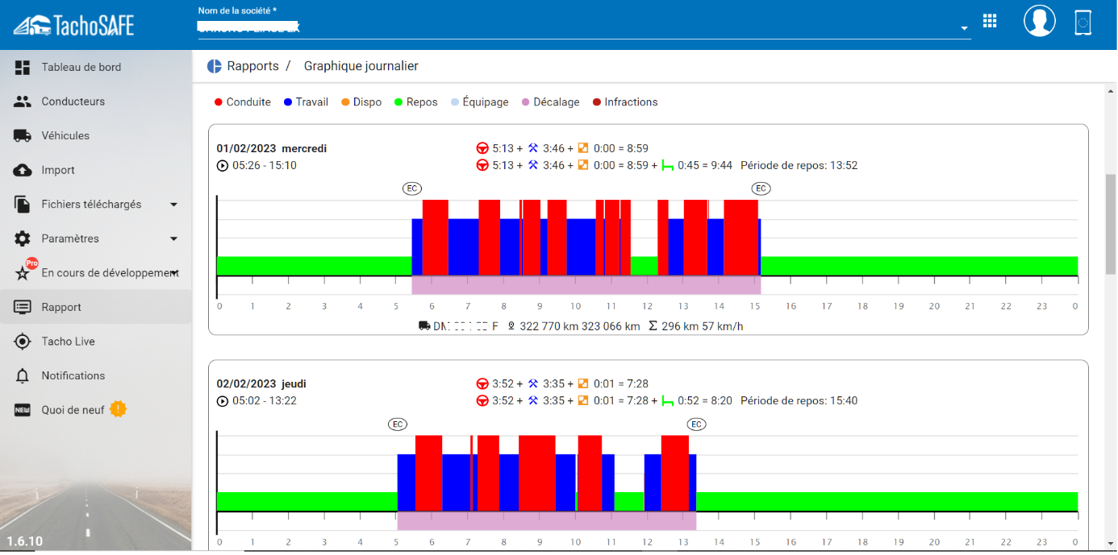Open Quoi de neuf menu entry
1118x555 pixels.
point(73,410)
